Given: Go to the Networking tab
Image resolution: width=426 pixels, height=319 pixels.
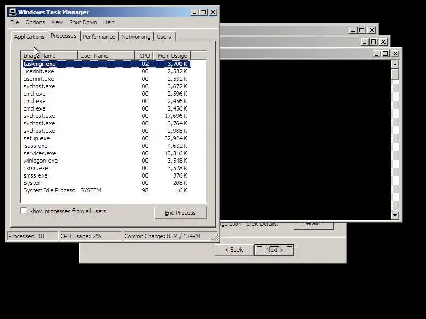Looking at the screenshot, I should point(136,37).
